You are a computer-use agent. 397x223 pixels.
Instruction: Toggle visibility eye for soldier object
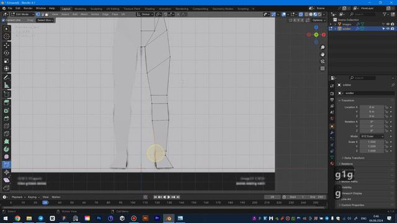388,29
